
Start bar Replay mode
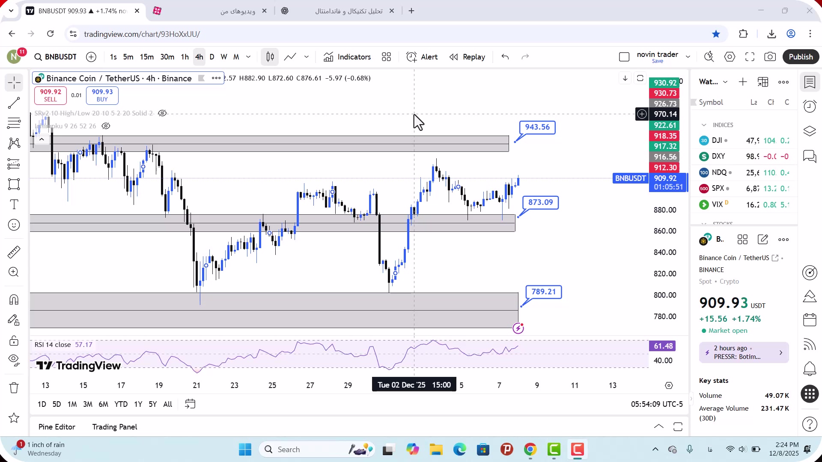pos(468,57)
